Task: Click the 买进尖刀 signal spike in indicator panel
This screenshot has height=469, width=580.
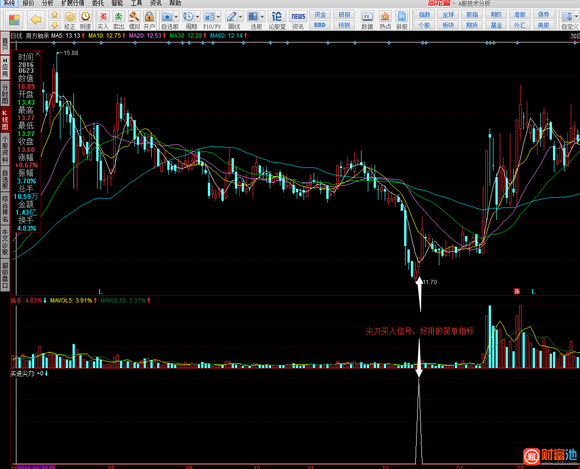Action: pos(419,420)
